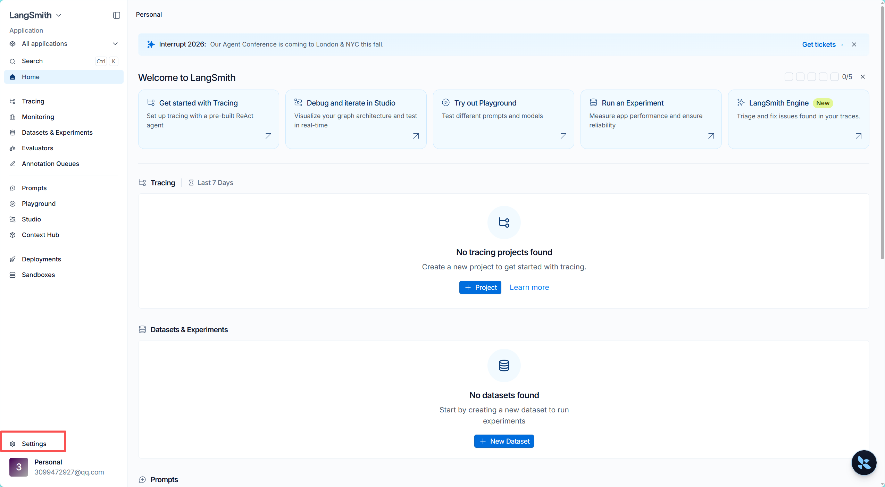The image size is (885, 487).
Task: Click the third onboarding progress checkbox
Action: coord(812,77)
